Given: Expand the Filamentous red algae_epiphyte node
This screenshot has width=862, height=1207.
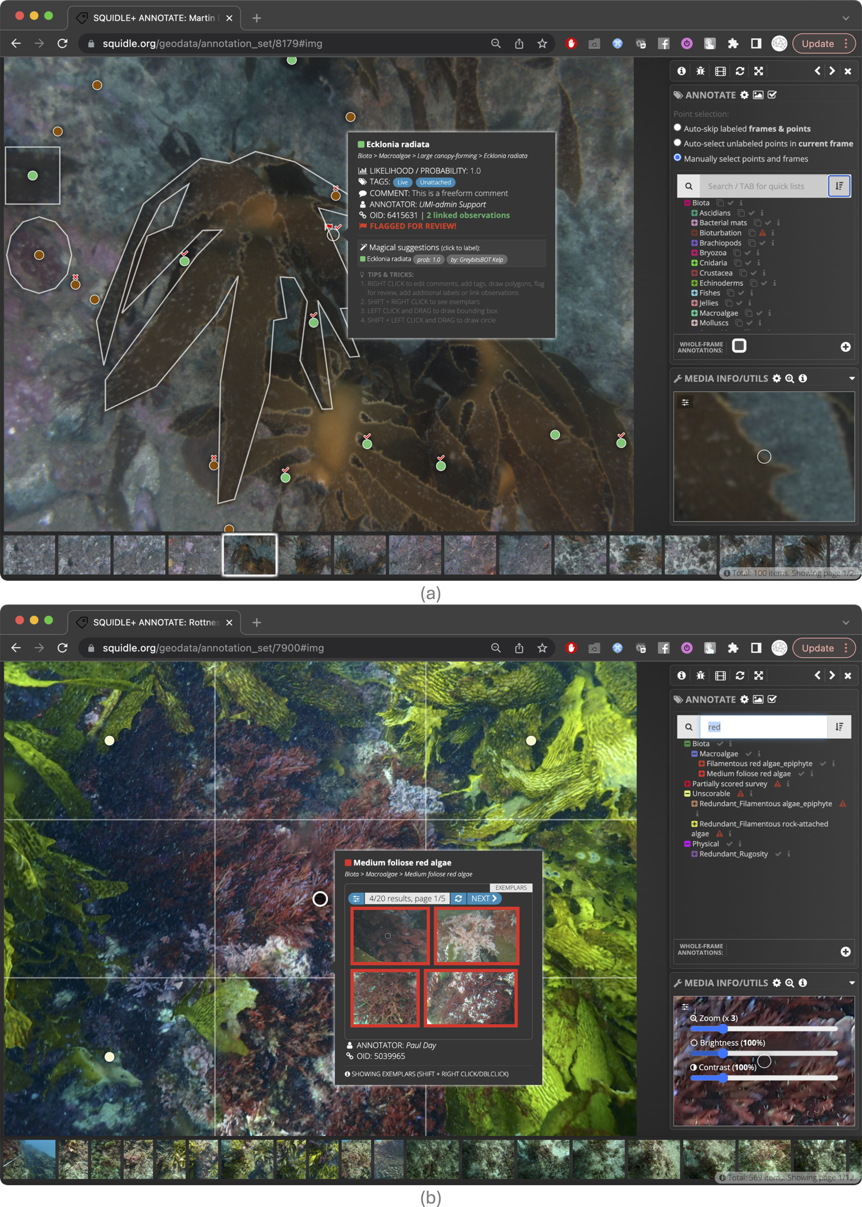Looking at the screenshot, I should (x=701, y=764).
